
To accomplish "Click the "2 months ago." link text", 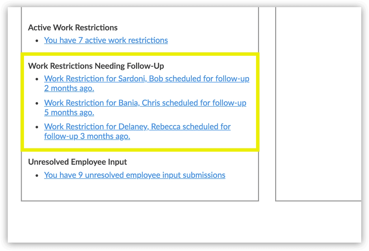I will (69, 88).
